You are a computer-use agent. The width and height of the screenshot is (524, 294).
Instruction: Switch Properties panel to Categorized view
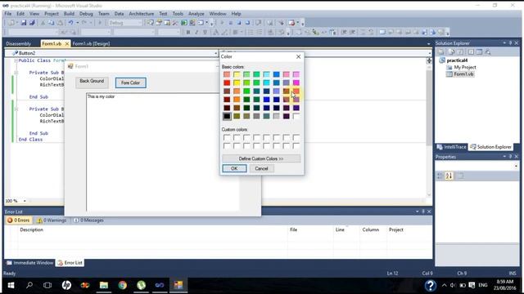tap(440, 176)
